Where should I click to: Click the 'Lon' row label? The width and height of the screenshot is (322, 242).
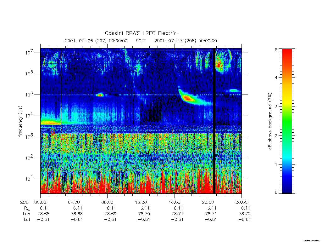tap(26, 214)
